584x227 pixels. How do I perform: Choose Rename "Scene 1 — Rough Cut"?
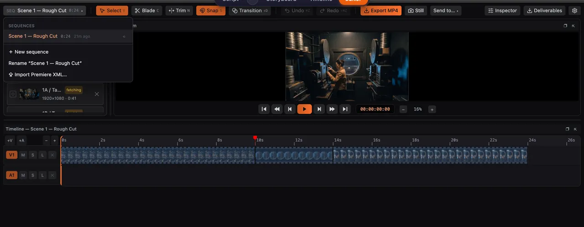point(68,63)
